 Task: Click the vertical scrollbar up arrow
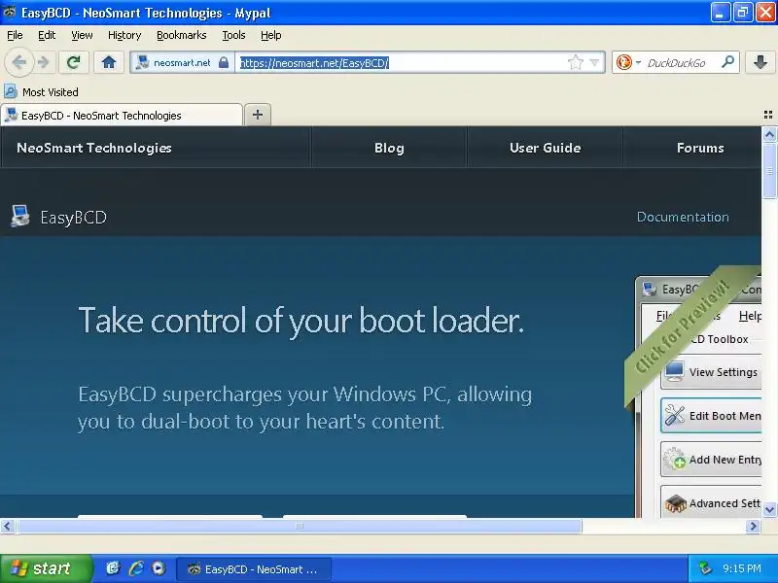tap(769, 134)
